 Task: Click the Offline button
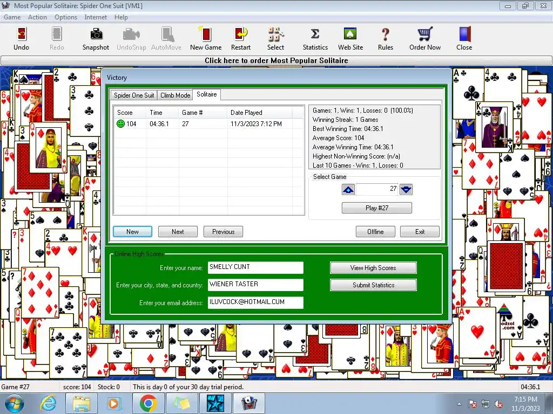pyautogui.click(x=375, y=232)
